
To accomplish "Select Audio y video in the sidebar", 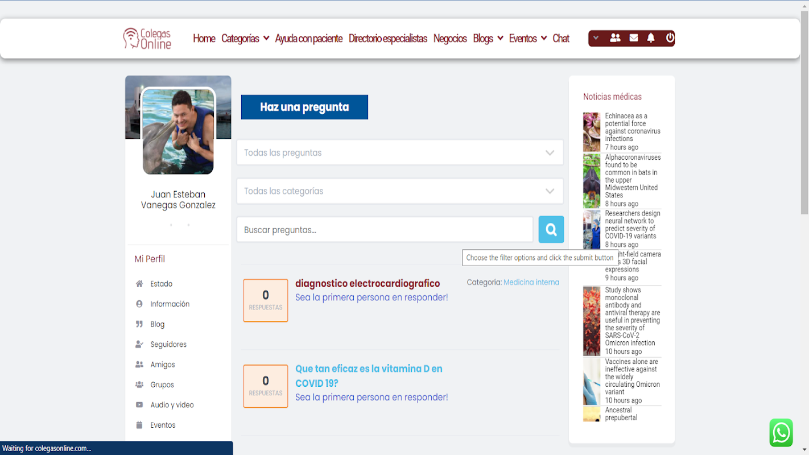I will pos(172,405).
